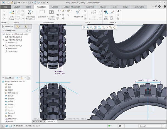Screen dimensions: 167x129
Task: Select the Draft Group tool
Action: coord(12,14)
